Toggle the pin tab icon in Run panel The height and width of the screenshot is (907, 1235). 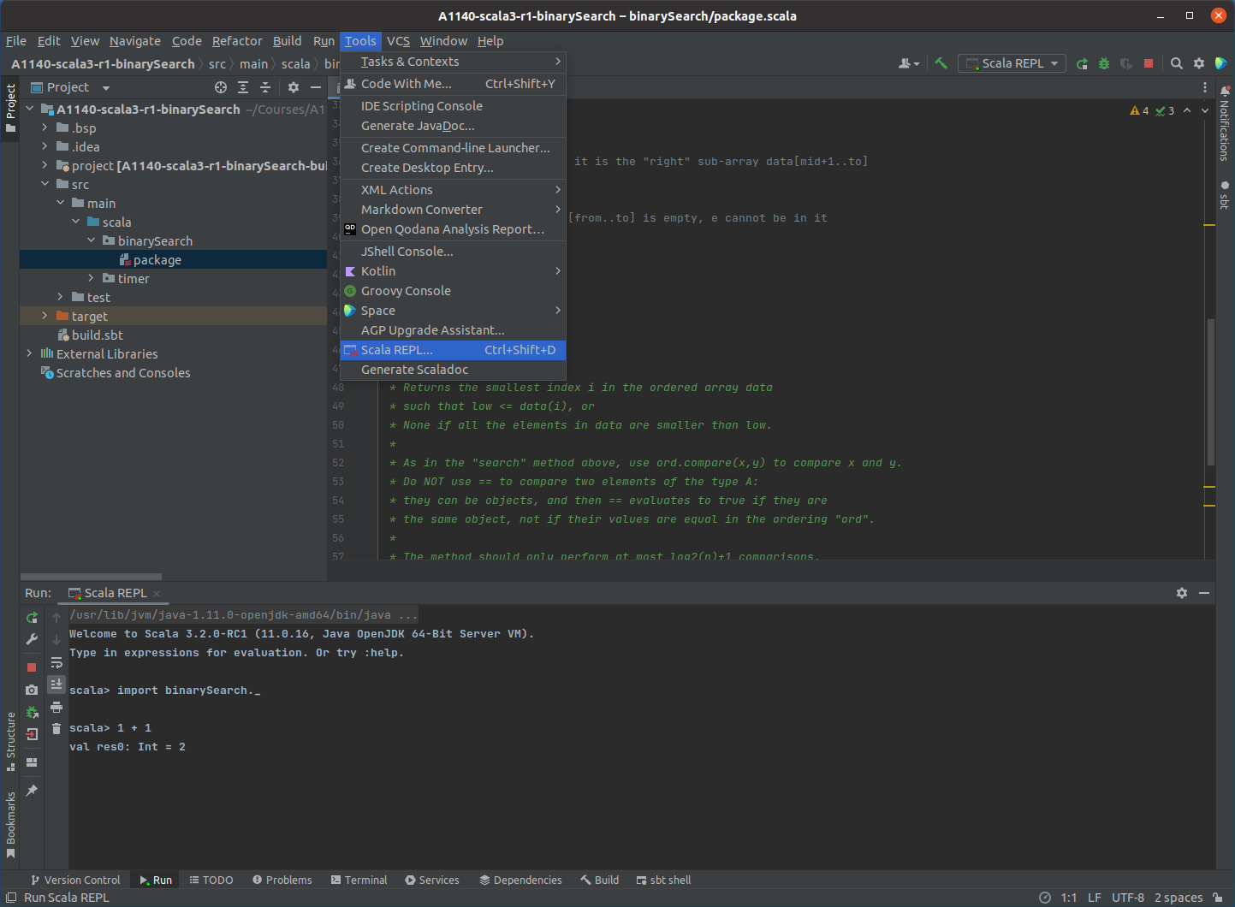point(32,791)
